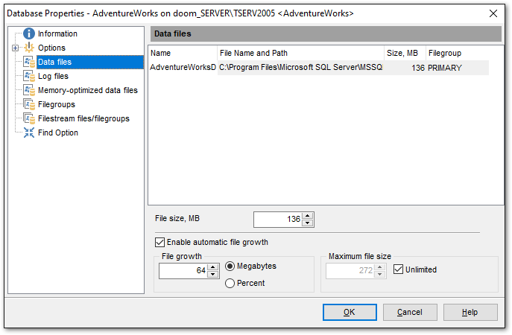The height and width of the screenshot is (335, 512).
Task: Open Memory-optimized data files page
Action: [87, 90]
